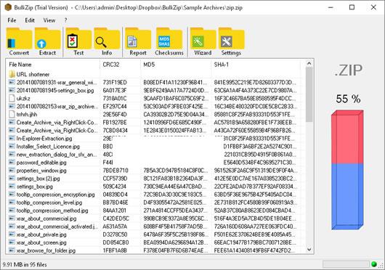Viewport: 385px width, 270px height.
Task: Click the resize grip in status bar
Action: pyautogui.click(x=381, y=266)
